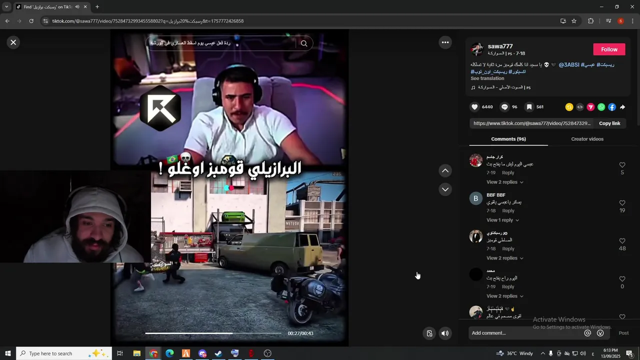
Task: Follow the sawa777 account
Action: point(609,49)
